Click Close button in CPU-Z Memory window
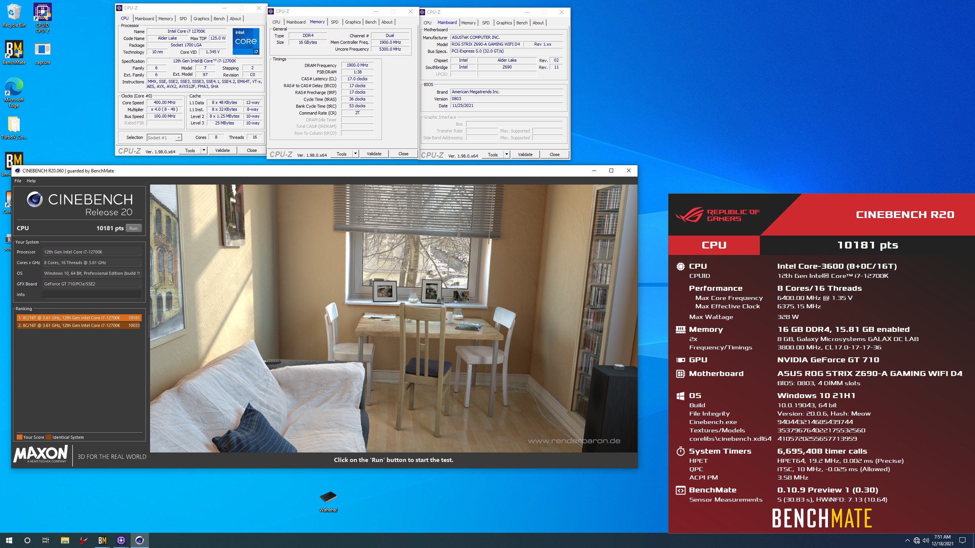The width and height of the screenshot is (975, 548). 403,154
